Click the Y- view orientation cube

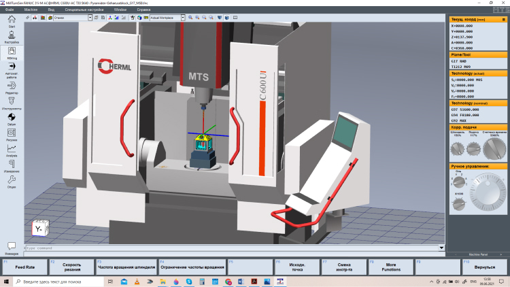40,228
